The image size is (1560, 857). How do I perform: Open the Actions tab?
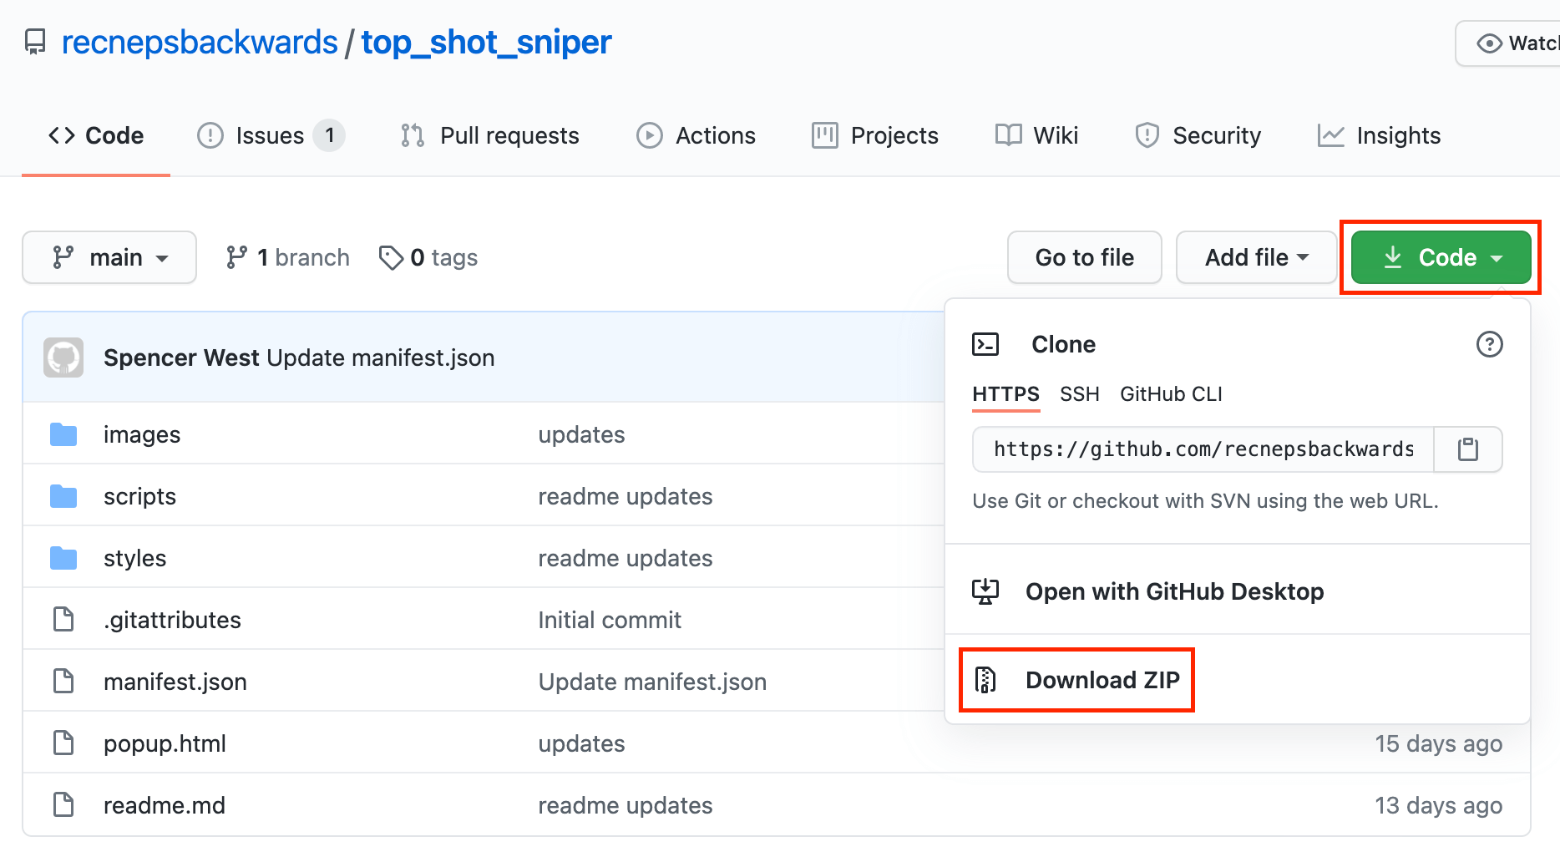pos(696,135)
